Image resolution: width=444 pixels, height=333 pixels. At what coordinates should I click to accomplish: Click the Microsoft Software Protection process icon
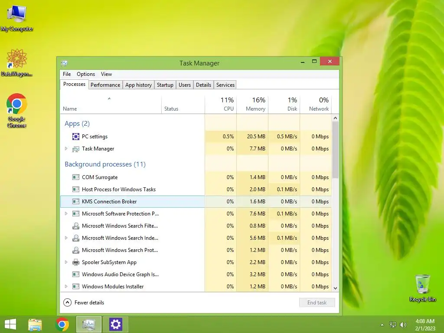point(75,214)
